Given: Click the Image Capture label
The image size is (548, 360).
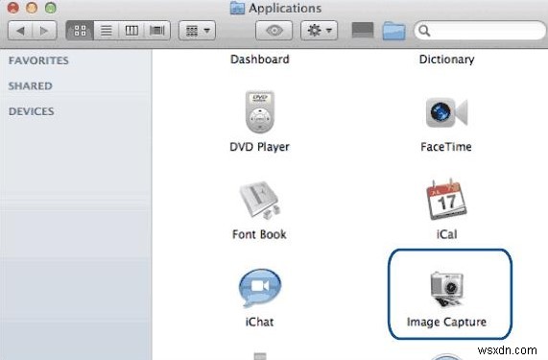Looking at the screenshot, I should 446,322.
